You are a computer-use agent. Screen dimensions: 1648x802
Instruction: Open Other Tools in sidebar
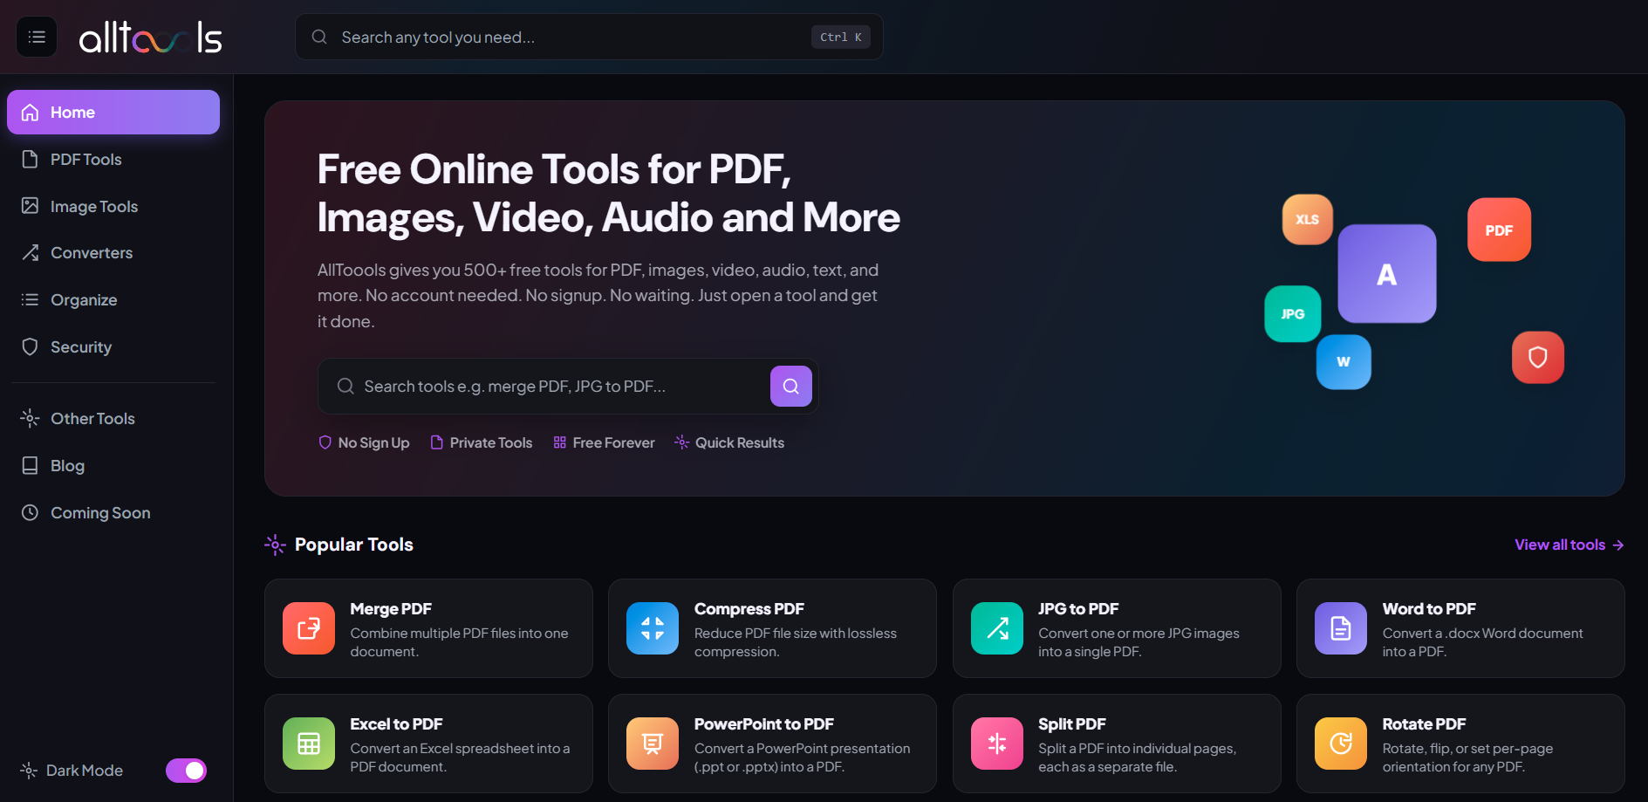pyautogui.click(x=113, y=419)
